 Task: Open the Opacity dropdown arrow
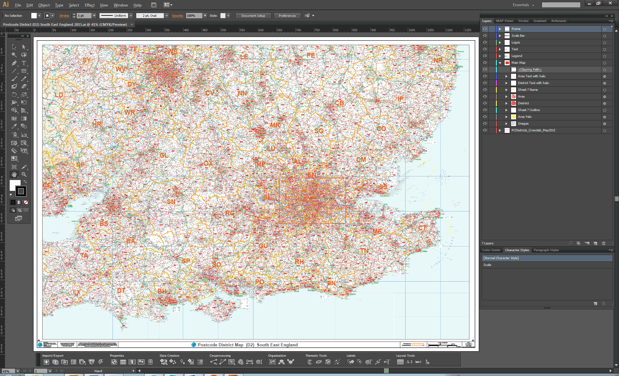[x=205, y=15]
